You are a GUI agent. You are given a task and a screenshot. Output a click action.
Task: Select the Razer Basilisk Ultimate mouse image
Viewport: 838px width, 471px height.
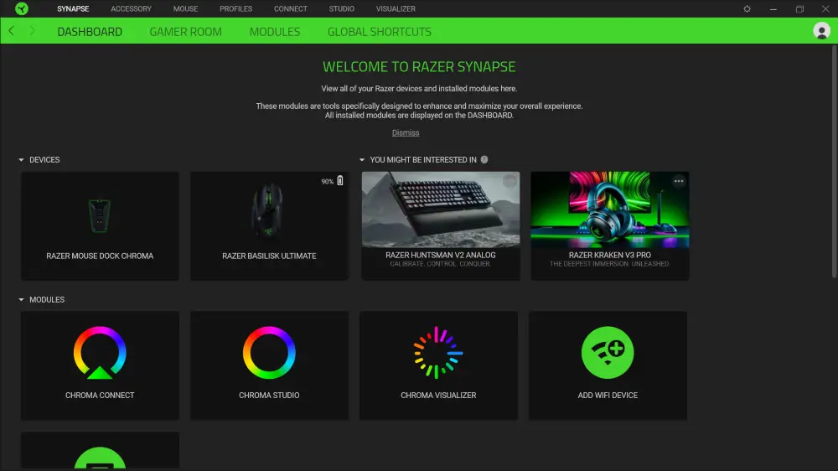[268, 210]
